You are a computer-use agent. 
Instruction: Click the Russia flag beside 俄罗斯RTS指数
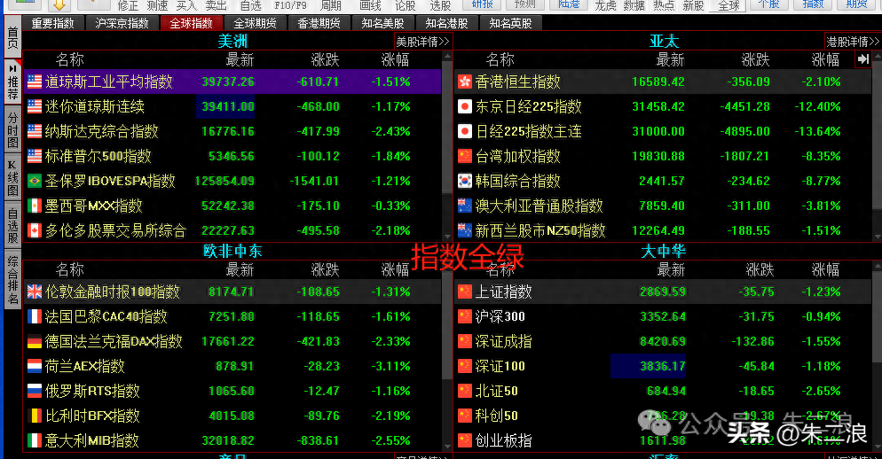35,391
